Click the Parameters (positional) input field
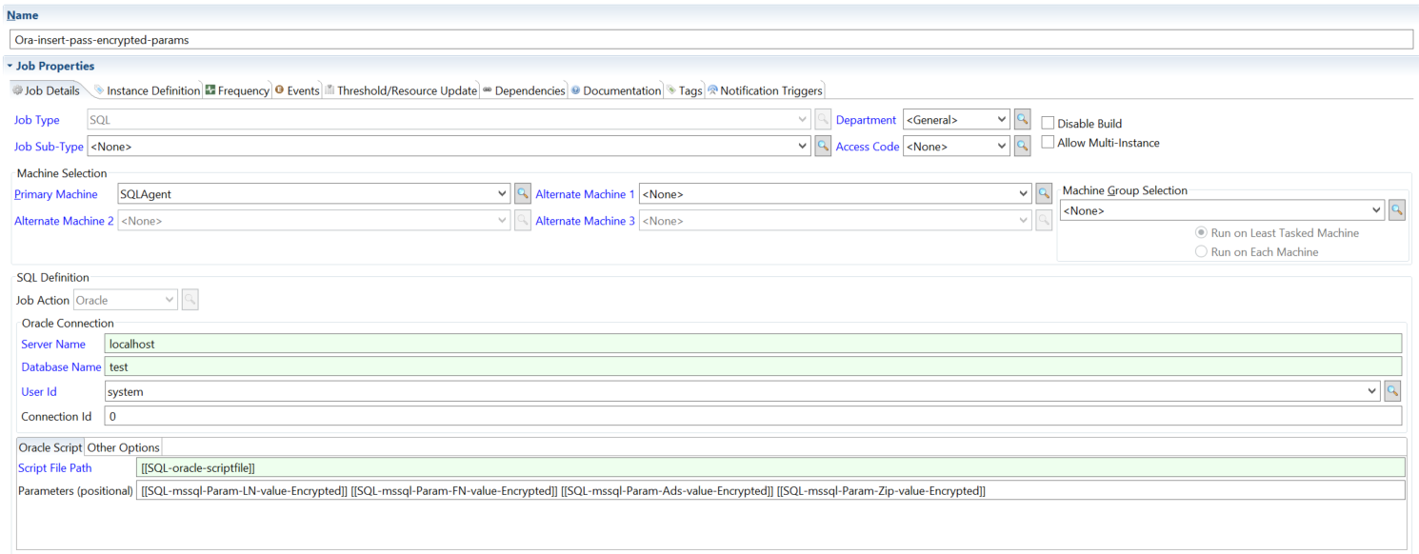 (771, 490)
